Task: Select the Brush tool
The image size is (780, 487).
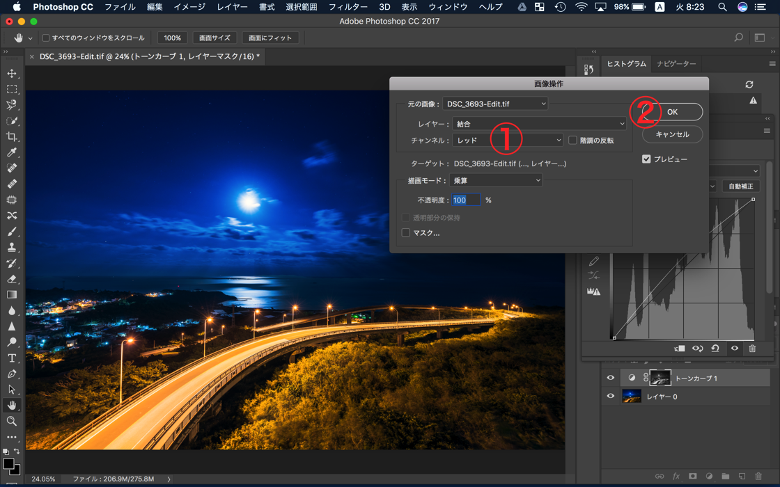Action: 12,231
